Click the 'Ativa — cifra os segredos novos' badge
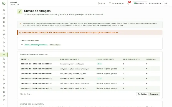Image resolution: width=172 pixels, height=107 pixels. click(x=36, y=45)
